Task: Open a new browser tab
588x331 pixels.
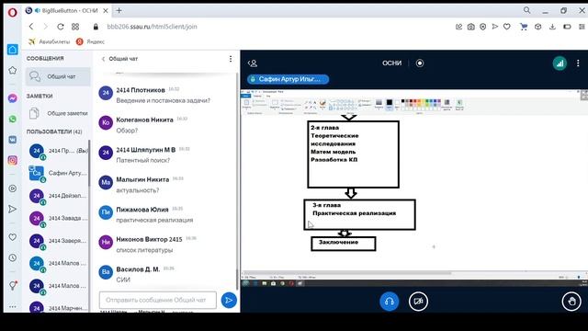Action: (x=119, y=11)
